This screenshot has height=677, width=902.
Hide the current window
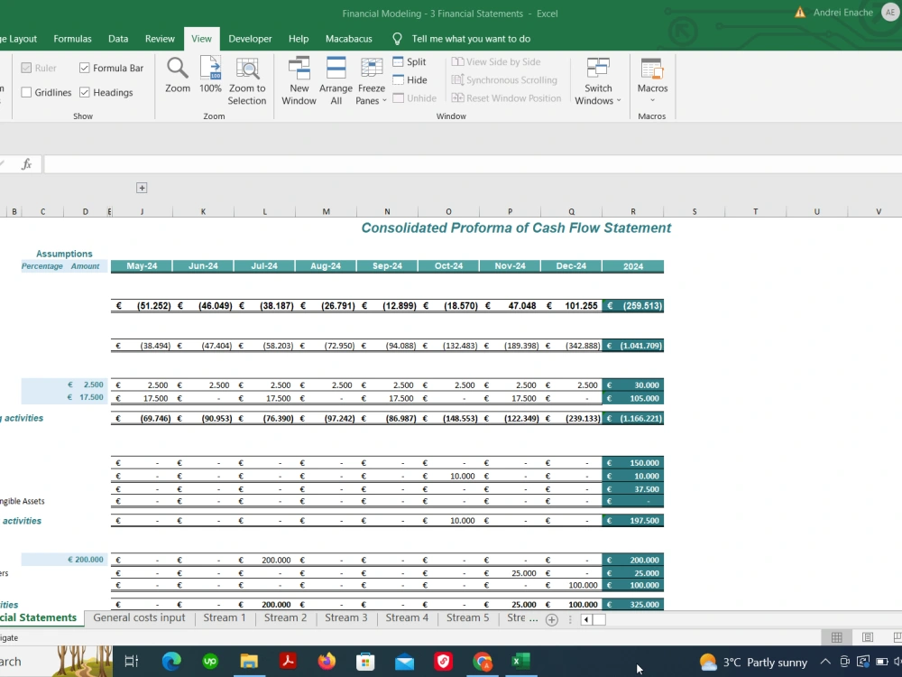point(411,79)
